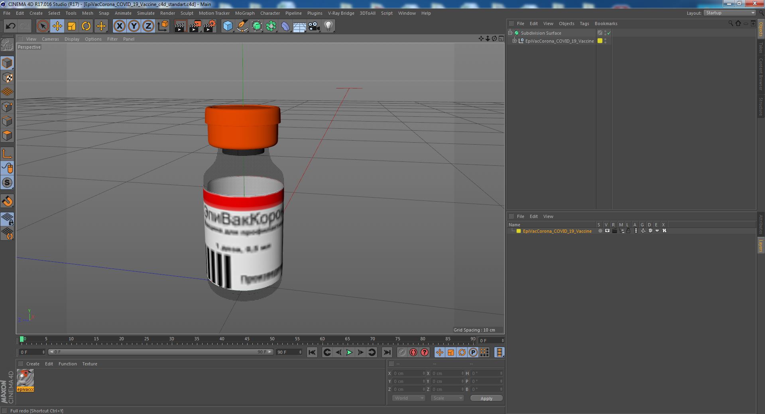Toggle Autokeying button
Screen dimensions: 765x414
click(x=413, y=352)
